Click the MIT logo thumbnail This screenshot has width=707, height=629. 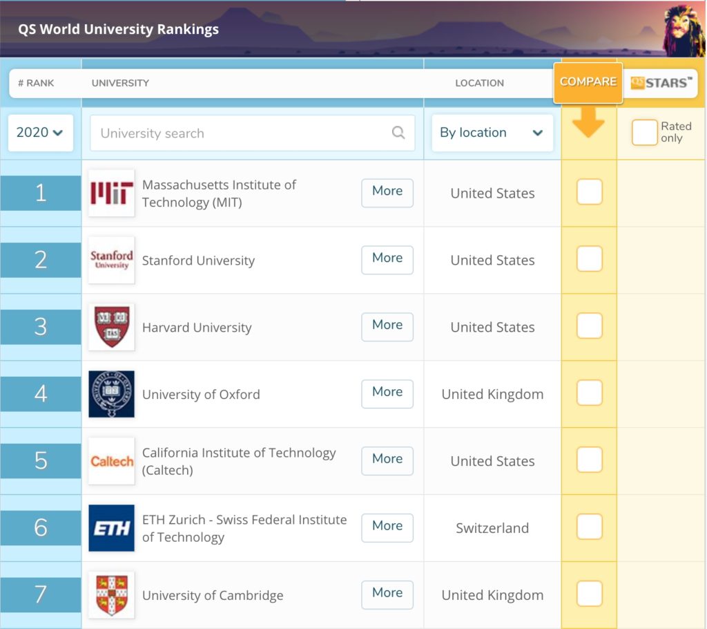tap(111, 193)
